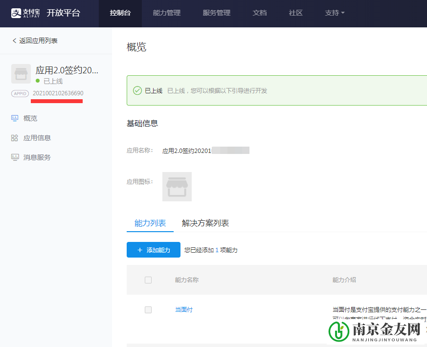Open the 当面付 capability link

pyautogui.click(x=183, y=309)
